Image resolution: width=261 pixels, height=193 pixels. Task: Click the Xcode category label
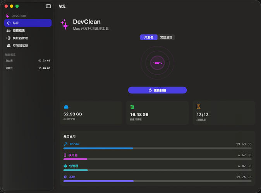pyautogui.click(x=74, y=144)
